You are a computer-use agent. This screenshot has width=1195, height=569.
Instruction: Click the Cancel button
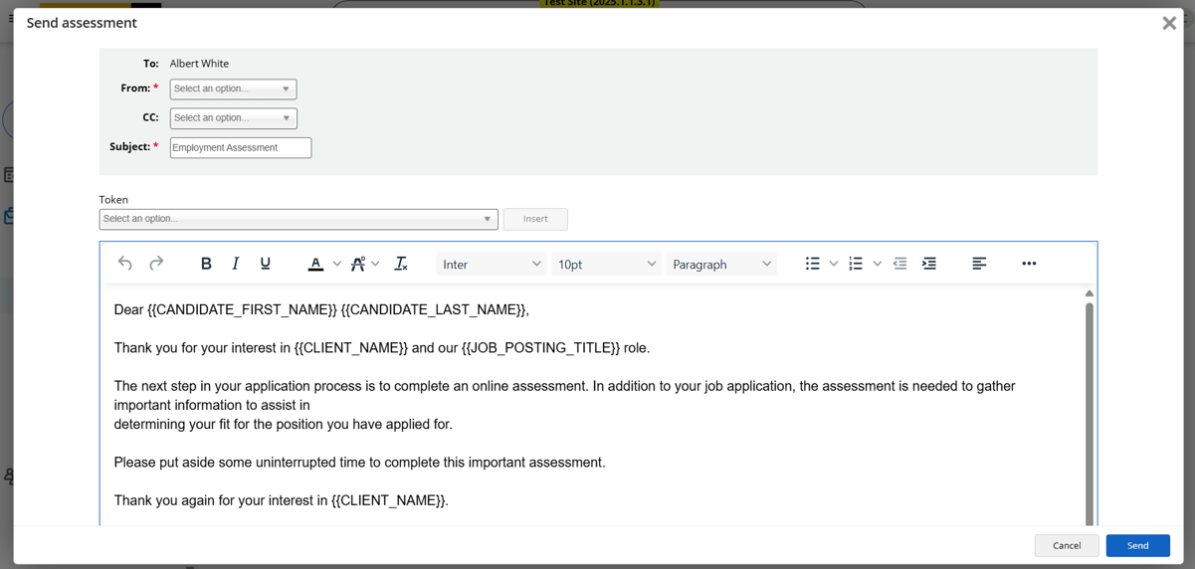(x=1067, y=545)
